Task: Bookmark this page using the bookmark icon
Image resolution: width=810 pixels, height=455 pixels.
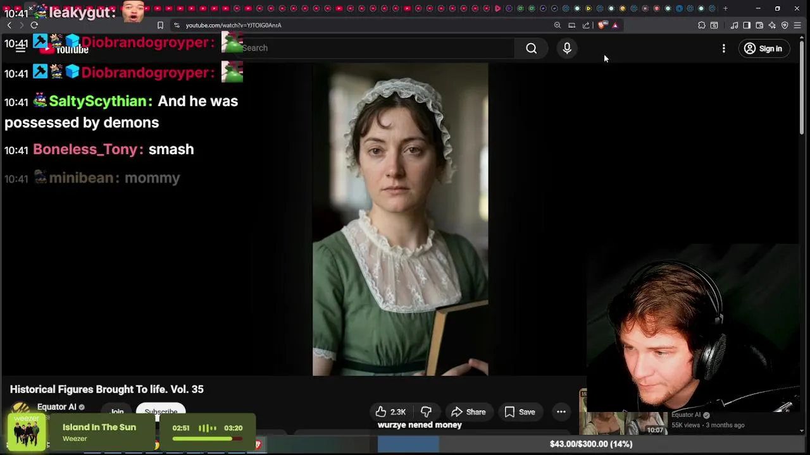Action: 160,25
